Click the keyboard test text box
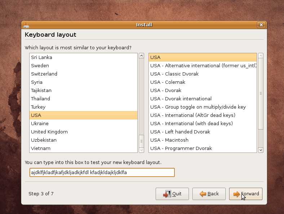This screenshot has height=214, width=284. (102, 172)
